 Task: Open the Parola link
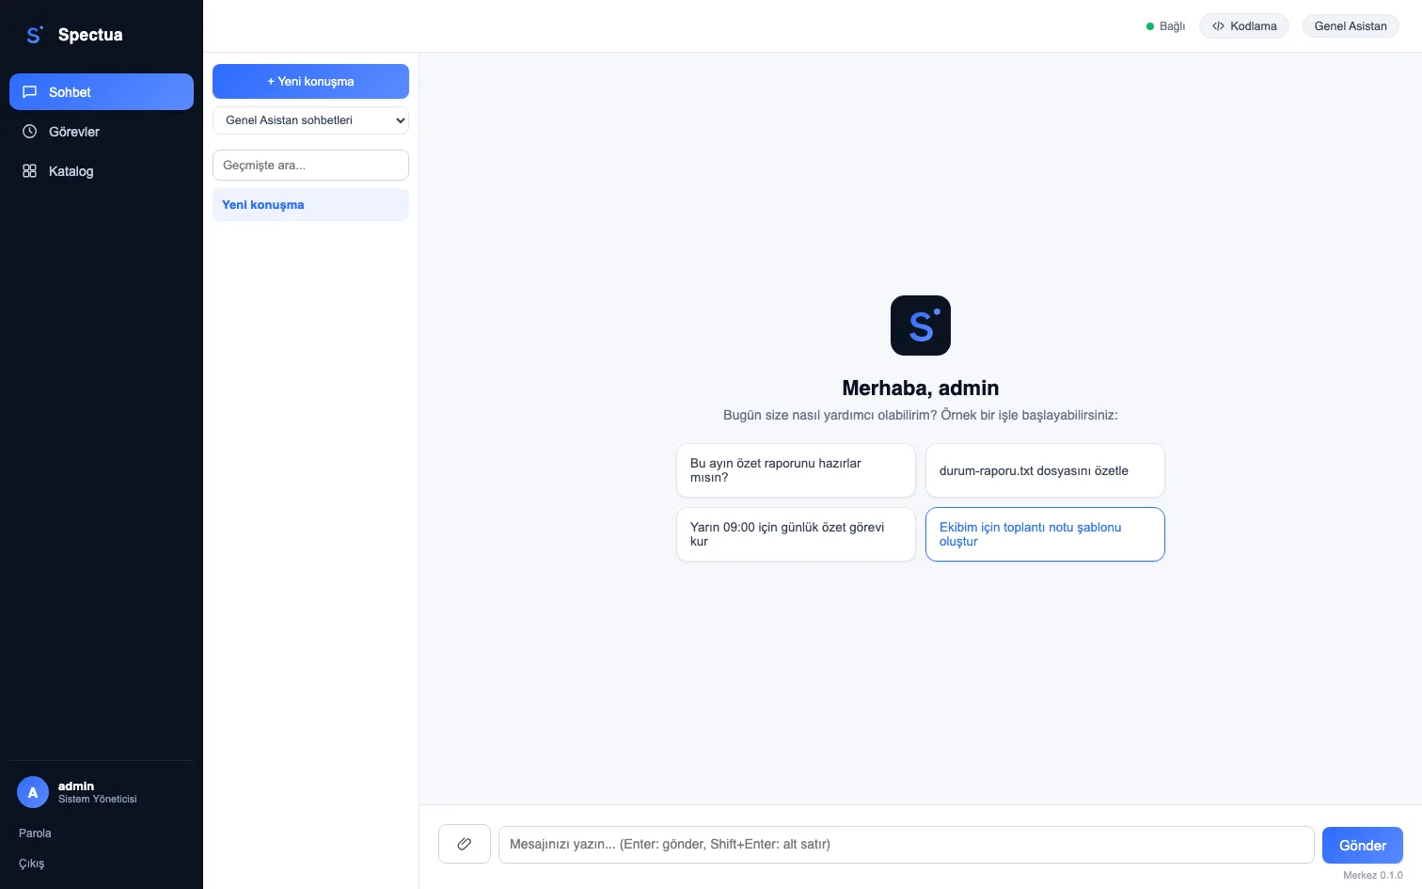pos(35,833)
